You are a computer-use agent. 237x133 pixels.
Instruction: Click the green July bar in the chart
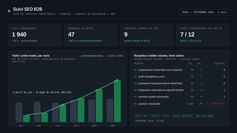tap(81, 110)
